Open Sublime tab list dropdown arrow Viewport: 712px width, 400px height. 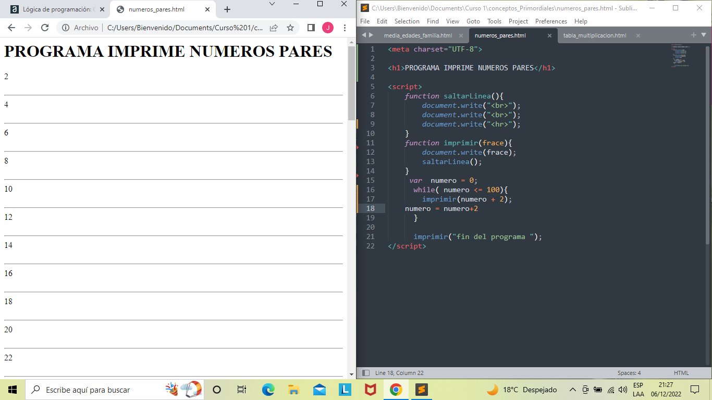pyautogui.click(x=703, y=35)
